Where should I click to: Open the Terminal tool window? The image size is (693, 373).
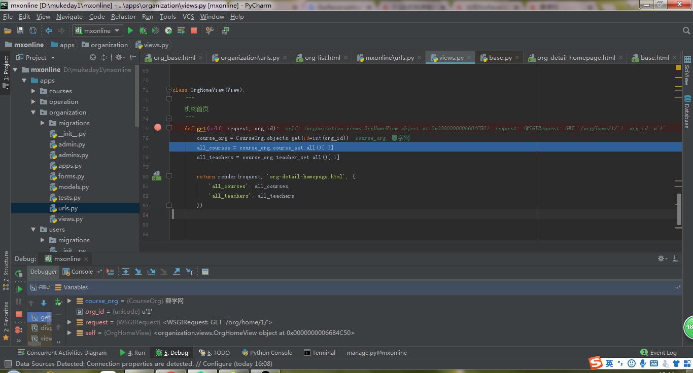pyautogui.click(x=319, y=353)
